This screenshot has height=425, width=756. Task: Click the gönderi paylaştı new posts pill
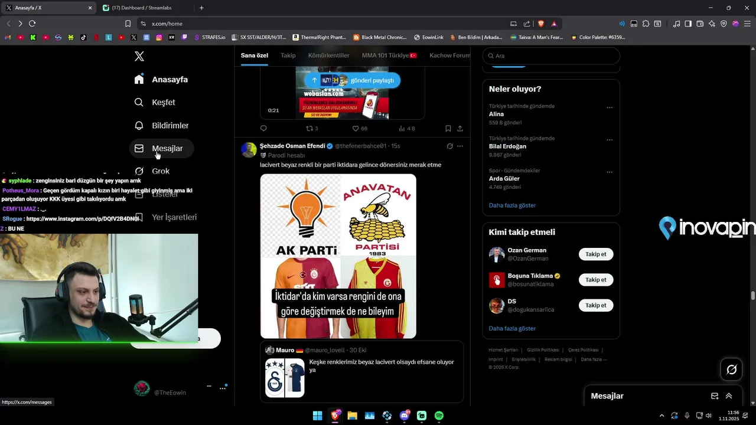pyautogui.click(x=352, y=80)
